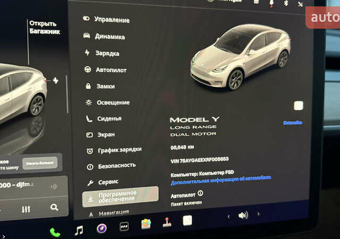
Task: Click the car icon beside Динамика
Action: (87, 36)
